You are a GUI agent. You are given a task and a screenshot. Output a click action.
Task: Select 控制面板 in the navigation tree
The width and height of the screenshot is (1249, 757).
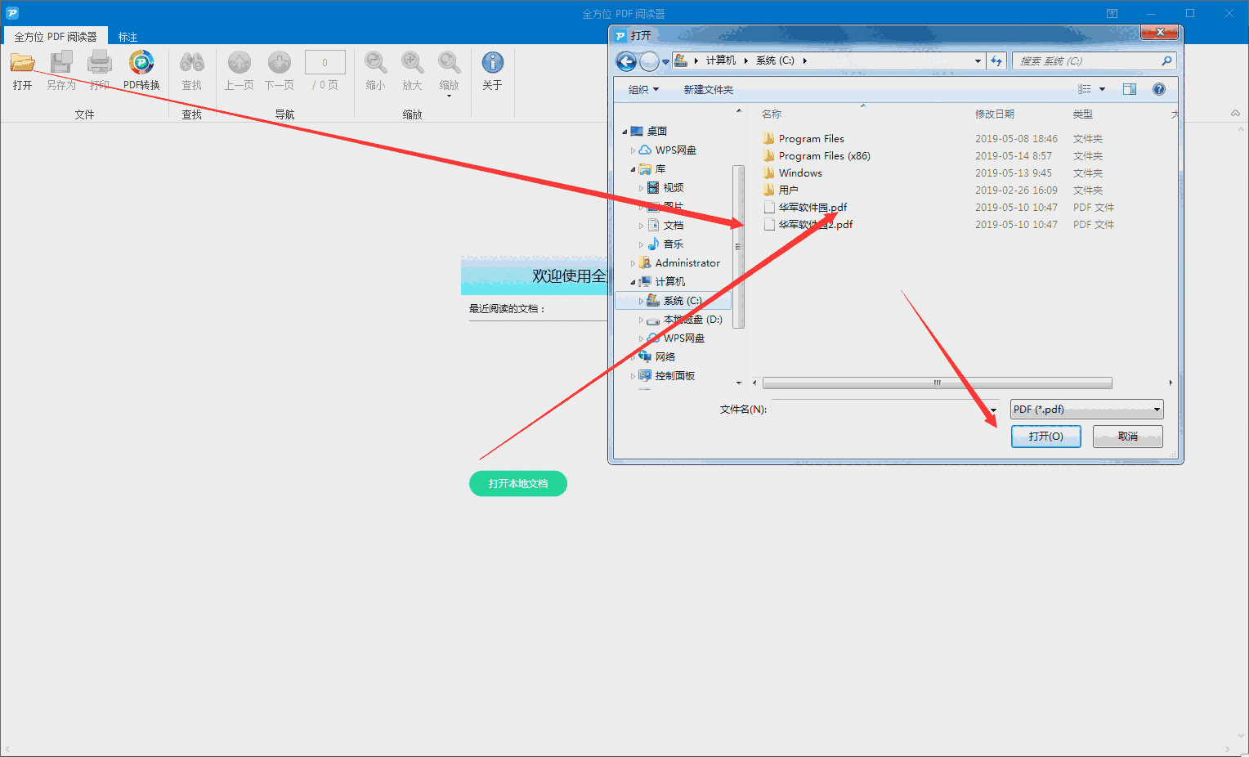[x=675, y=376]
